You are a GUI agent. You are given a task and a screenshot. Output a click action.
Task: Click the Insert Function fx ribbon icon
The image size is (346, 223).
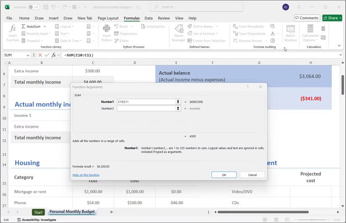(13, 33)
